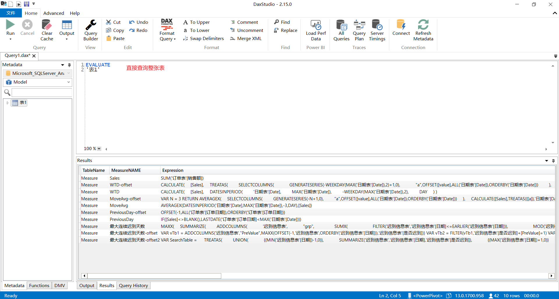Click the metadata search box
This screenshot has width=559, height=299.
pyautogui.click(x=42, y=93)
